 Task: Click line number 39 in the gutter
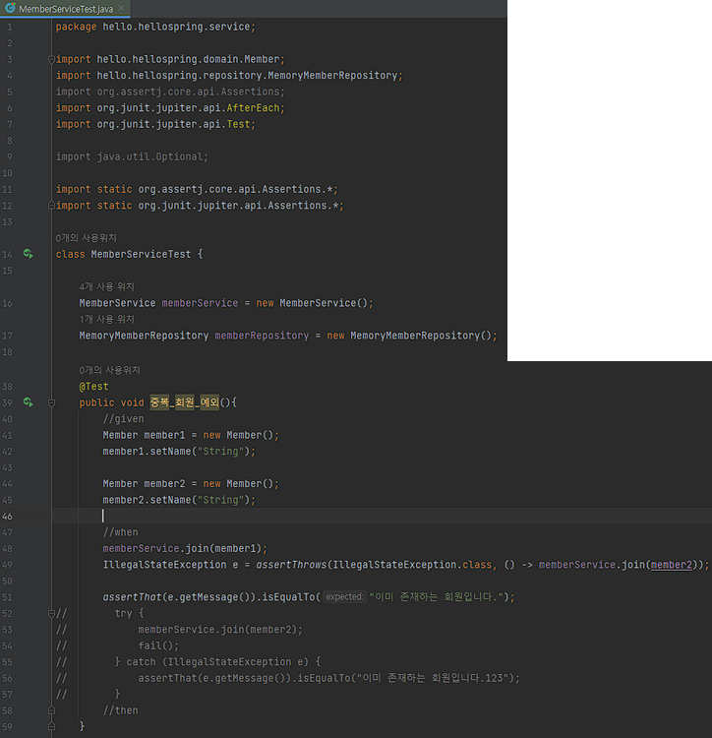point(8,402)
